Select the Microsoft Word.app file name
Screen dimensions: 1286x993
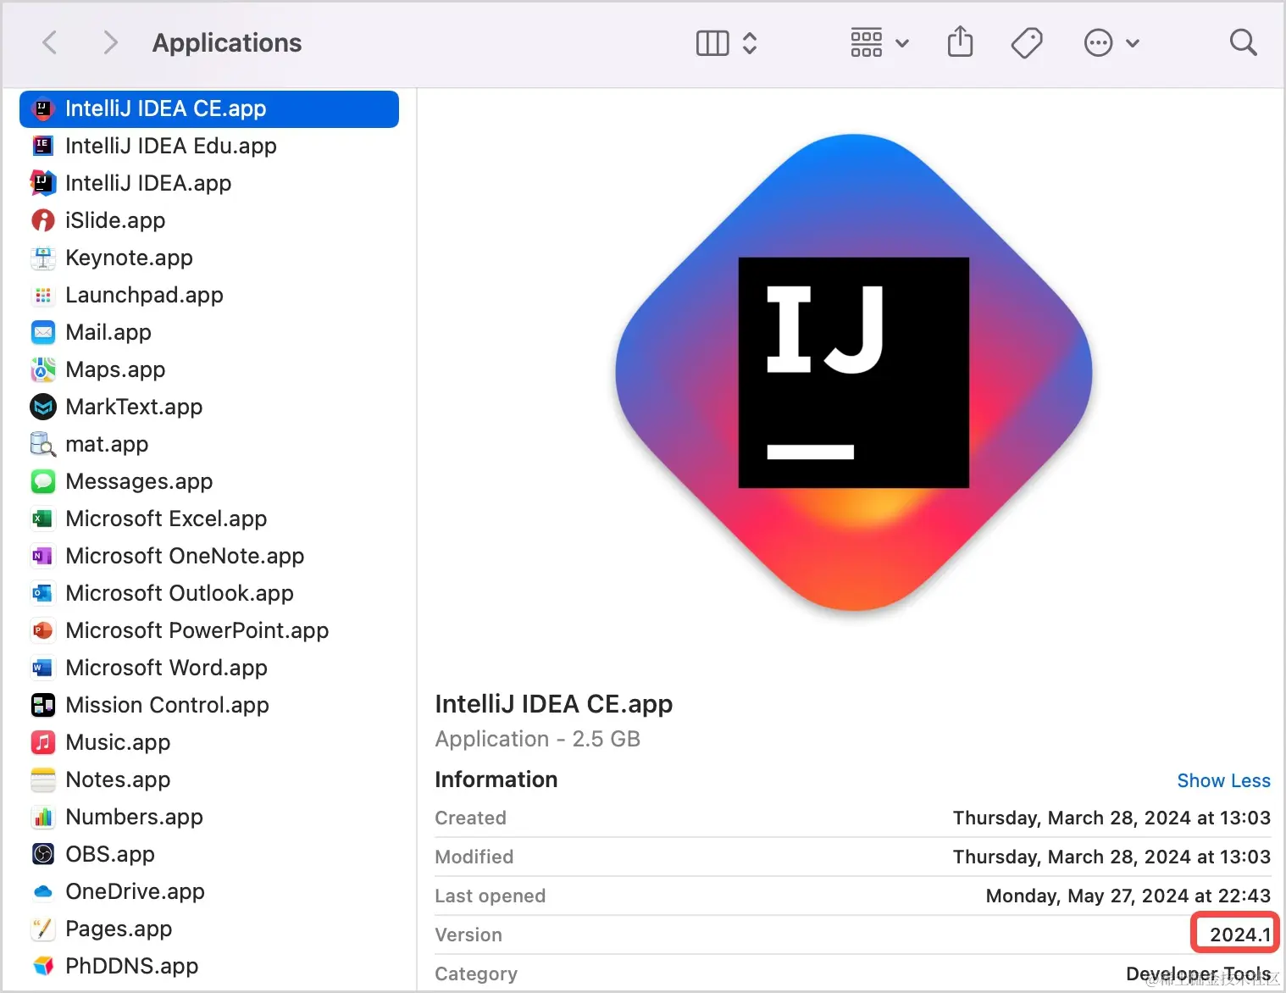click(166, 668)
